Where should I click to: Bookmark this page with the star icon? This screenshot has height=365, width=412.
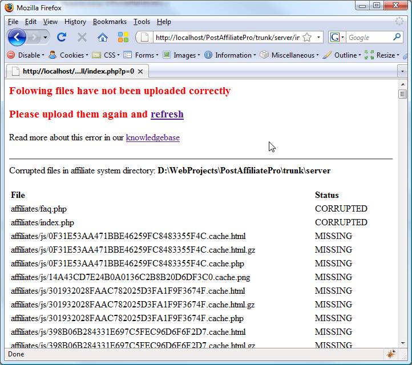tap(307, 37)
